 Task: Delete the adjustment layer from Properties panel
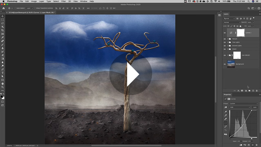(x=257, y=145)
